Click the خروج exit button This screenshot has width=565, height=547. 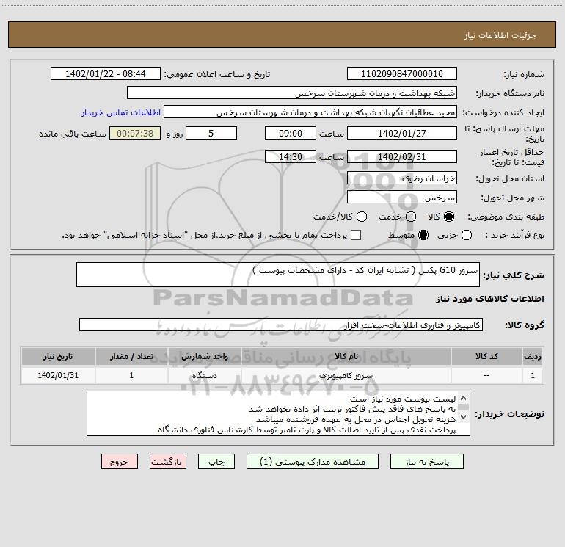120,462
